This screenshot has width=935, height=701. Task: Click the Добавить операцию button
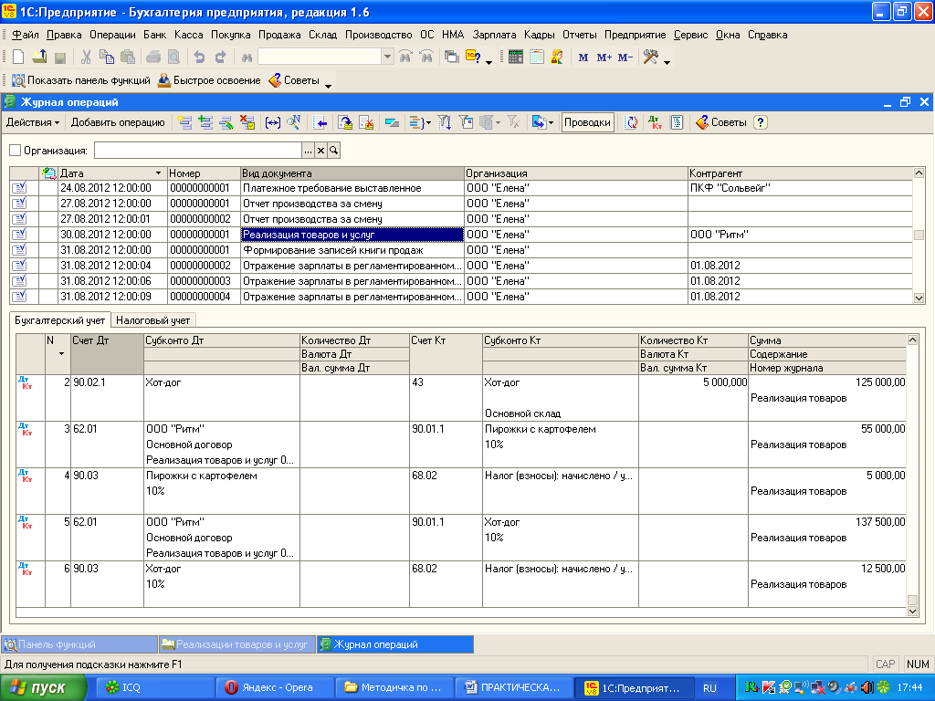[118, 123]
